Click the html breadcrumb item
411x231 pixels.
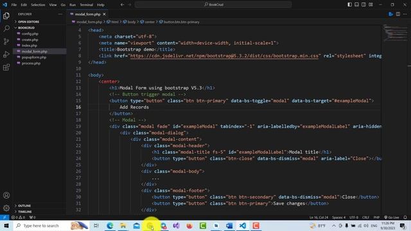coord(113,22)
